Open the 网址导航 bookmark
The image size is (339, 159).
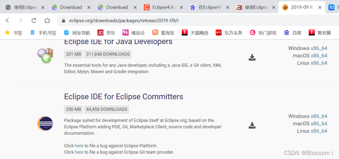click(x=77, y=33)
